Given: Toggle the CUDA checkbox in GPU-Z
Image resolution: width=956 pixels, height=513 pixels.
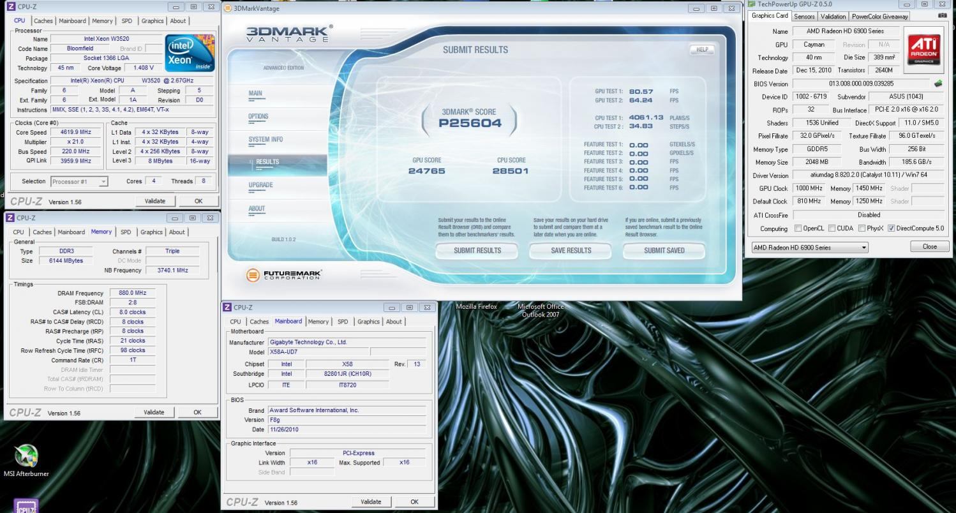Looking at the screenshot, I should tap(832, 228).
